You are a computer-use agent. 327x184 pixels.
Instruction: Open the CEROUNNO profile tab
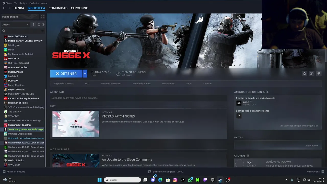click(80, 8)
